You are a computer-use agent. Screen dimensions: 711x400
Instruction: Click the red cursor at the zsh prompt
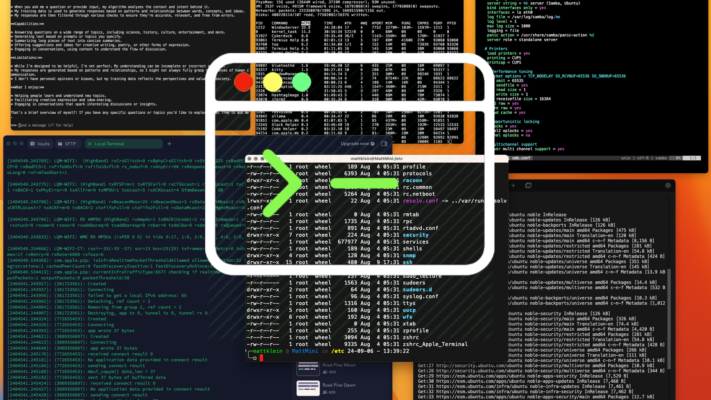261,358
